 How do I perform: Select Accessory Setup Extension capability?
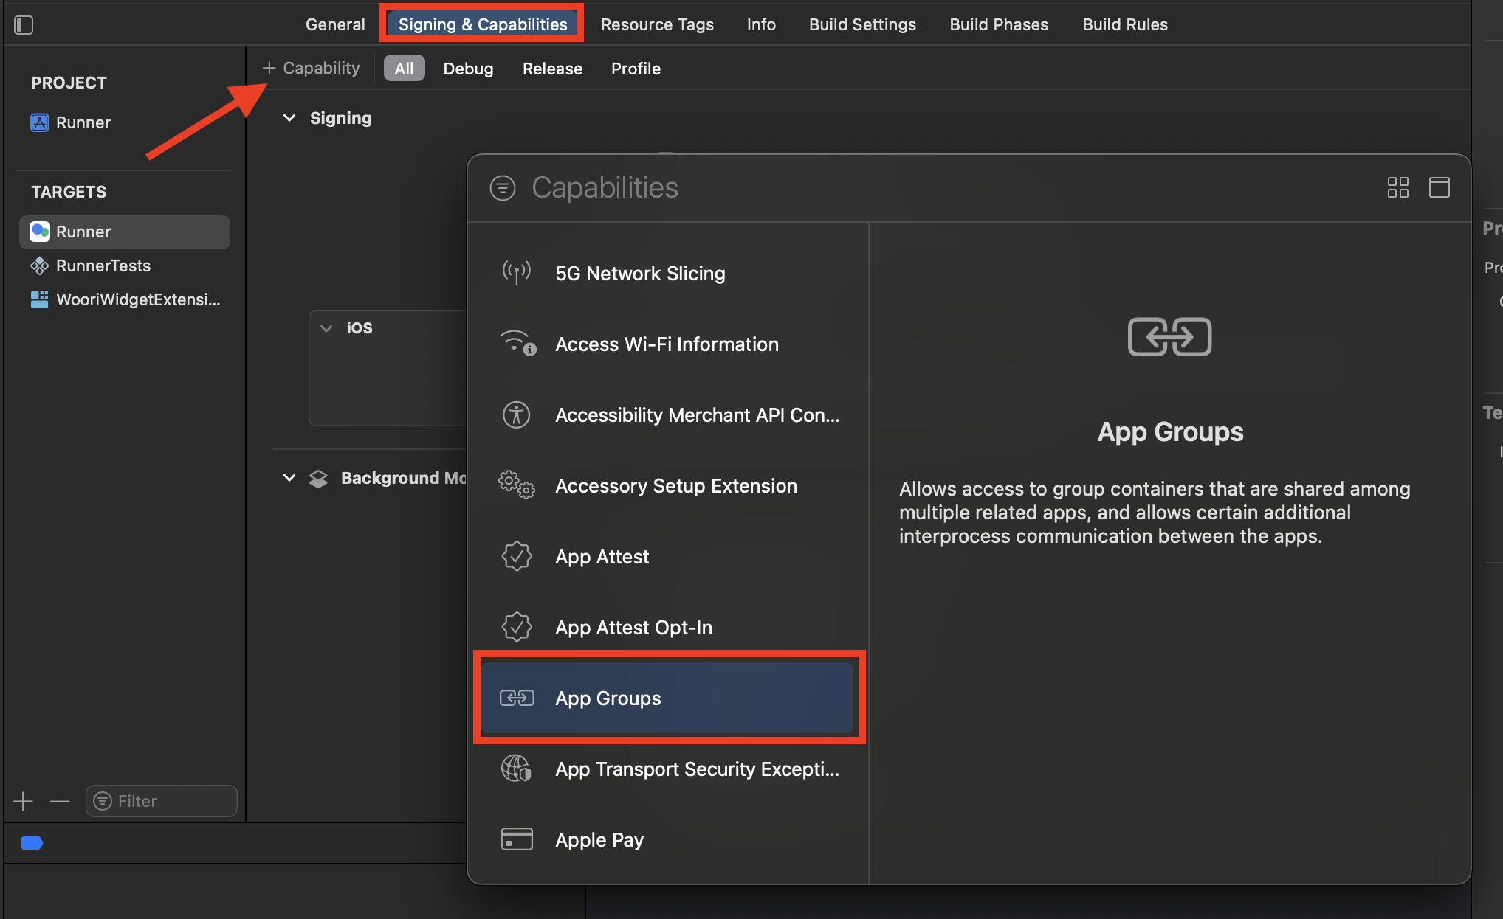coord(675,486)
